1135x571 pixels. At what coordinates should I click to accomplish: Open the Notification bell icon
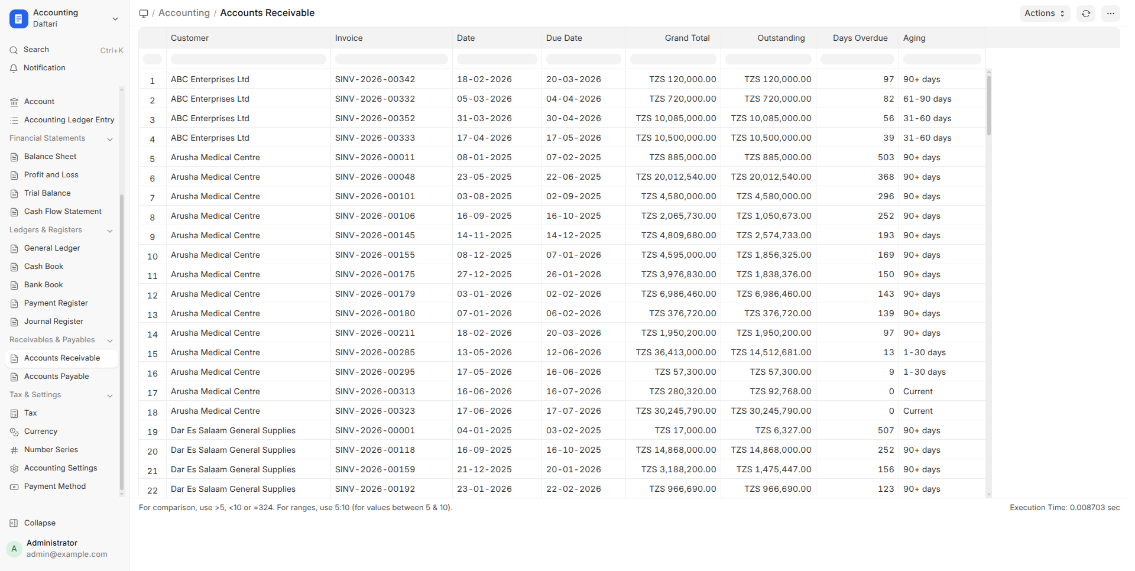14,69
